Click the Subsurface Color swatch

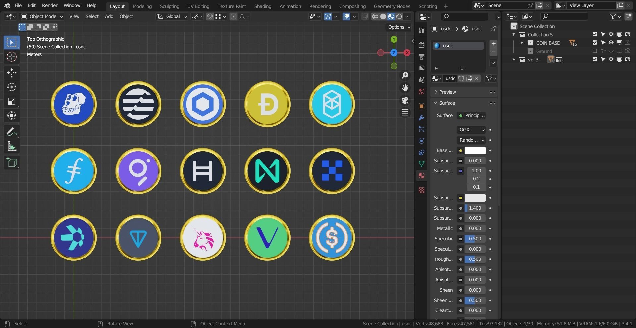coord(475,198)
